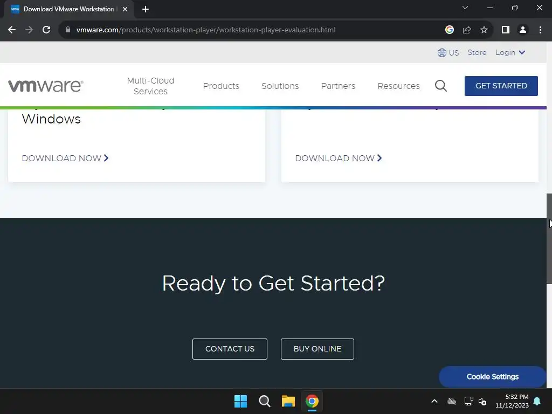Viewport: 552px width, 414px height.
Task: Open File Explorer from the taskbar
Action: (288, 401)
